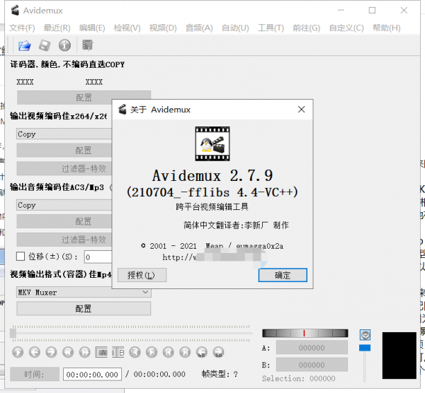425x393 pixels.
Task: Click the jog wheel with the red mark
Action: point(305,333)
